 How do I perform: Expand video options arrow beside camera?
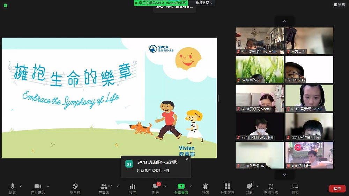click(x=48, y=186)
